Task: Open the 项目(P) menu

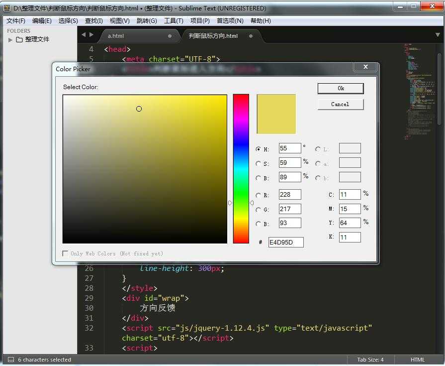Action: [200, 21]
